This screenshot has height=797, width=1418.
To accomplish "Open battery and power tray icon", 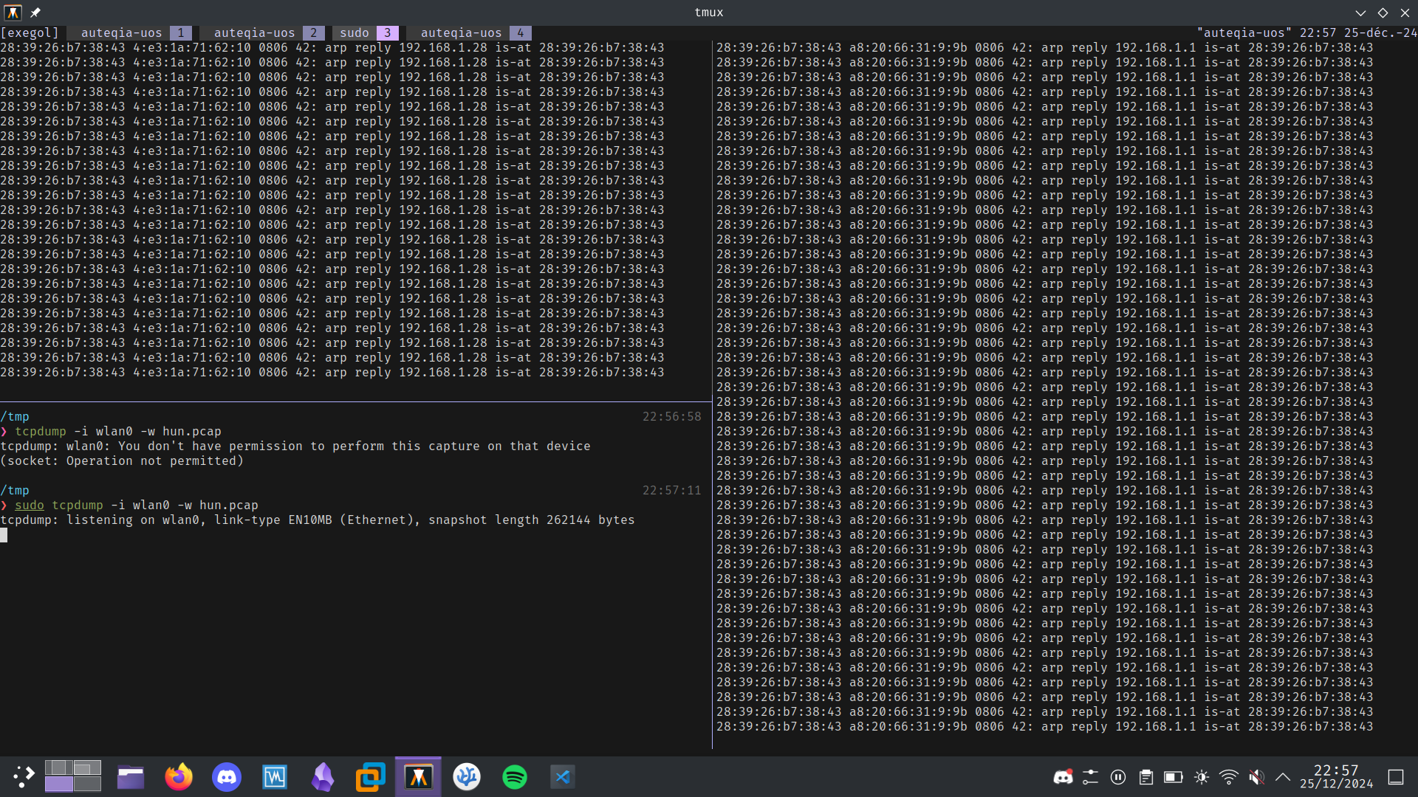I will pos(1174,776).
